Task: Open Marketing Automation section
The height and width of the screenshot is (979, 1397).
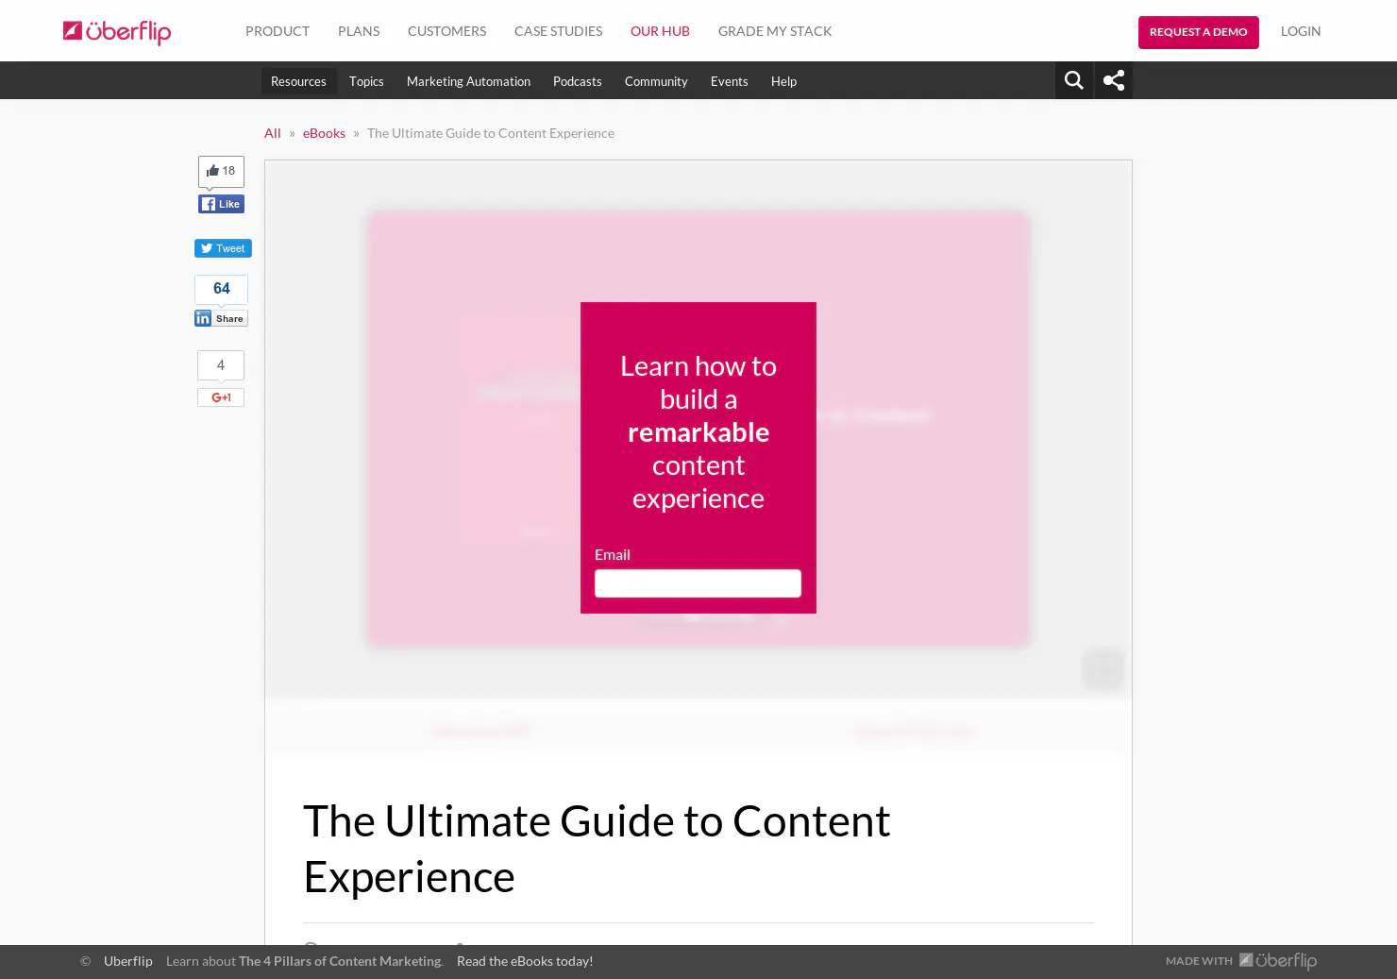Action: (468, 81)
